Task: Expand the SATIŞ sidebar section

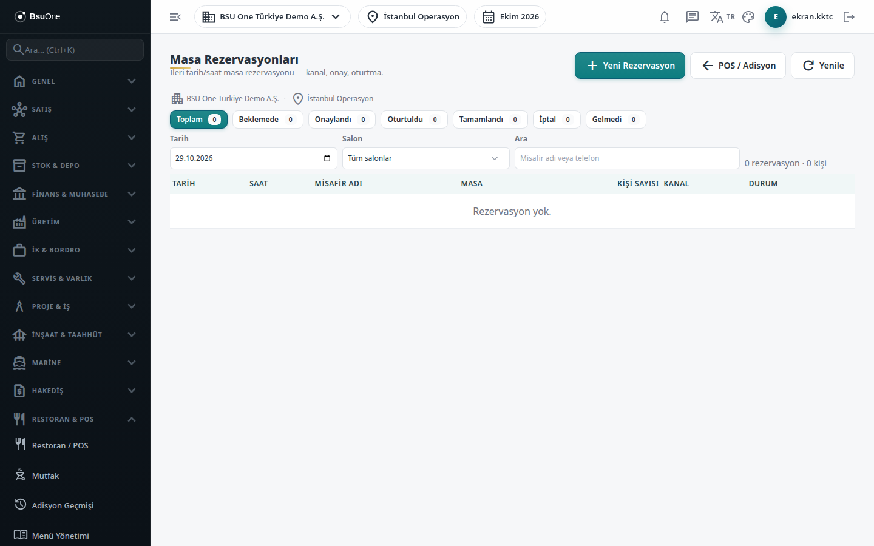Action: point(75,109)
